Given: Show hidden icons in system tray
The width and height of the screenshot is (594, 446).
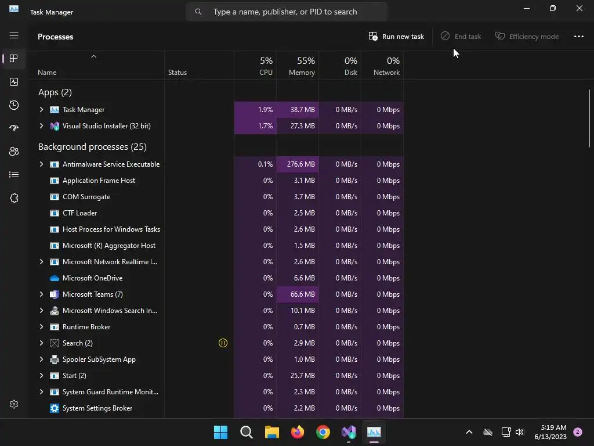Looking at the screenshot, I should (x=469, y=432).
